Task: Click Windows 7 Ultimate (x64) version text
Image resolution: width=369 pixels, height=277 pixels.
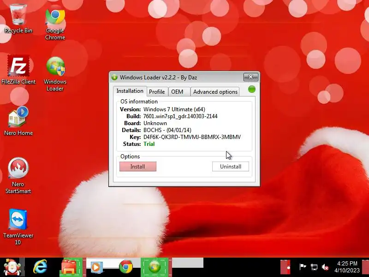Action: click(174, 109)
